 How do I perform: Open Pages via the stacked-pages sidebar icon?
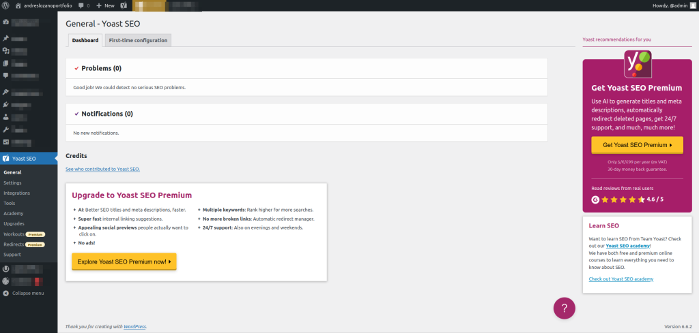click(x=5, y=63)
